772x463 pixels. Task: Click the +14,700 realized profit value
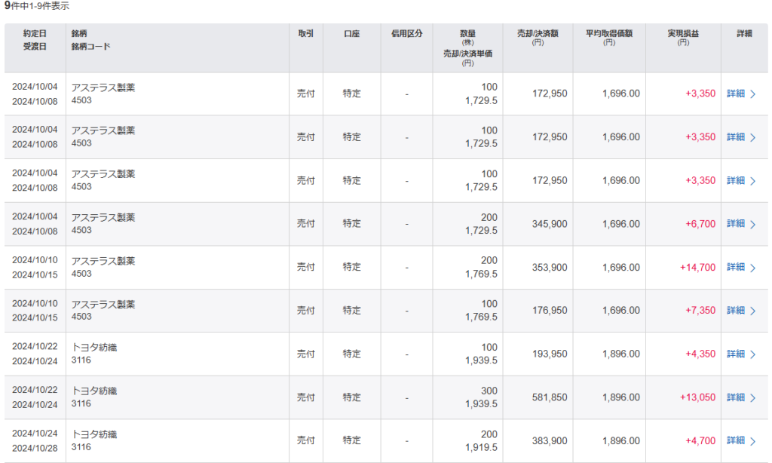click(x=697, y=268)
